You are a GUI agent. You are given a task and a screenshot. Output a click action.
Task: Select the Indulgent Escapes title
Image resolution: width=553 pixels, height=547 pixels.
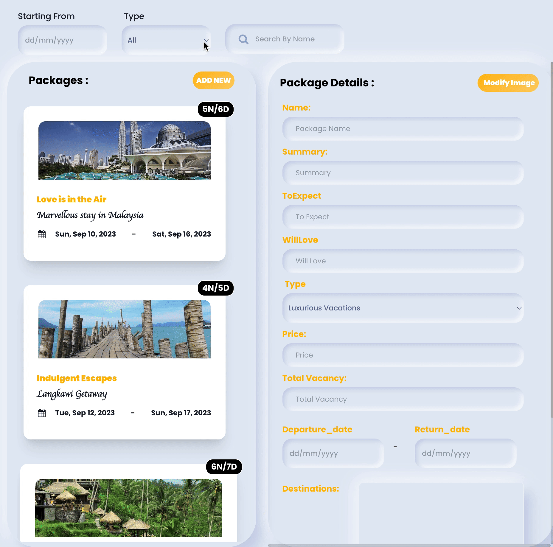point(77,378)
